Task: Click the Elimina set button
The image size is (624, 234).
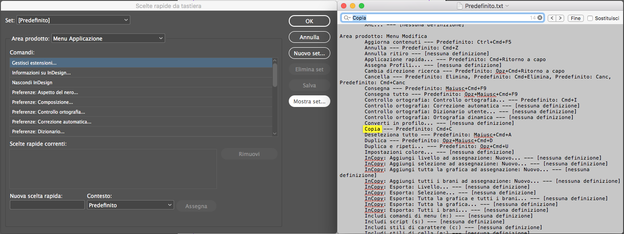Action: pyautogui.click(x=309, y=70)
